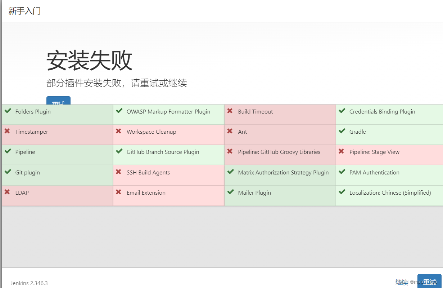Click the check icon for GitHub Branch Source Plugin

119,151
